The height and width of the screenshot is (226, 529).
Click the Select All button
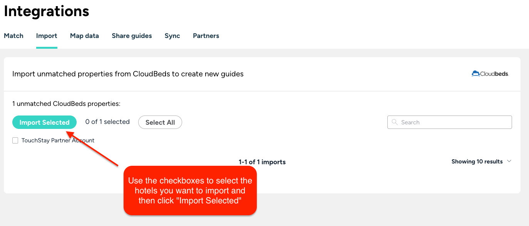click(160, 122)
